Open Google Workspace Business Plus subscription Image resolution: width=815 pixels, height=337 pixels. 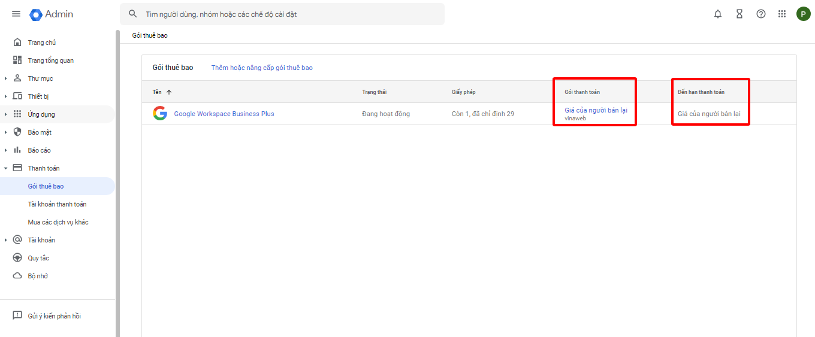[224, 114]
